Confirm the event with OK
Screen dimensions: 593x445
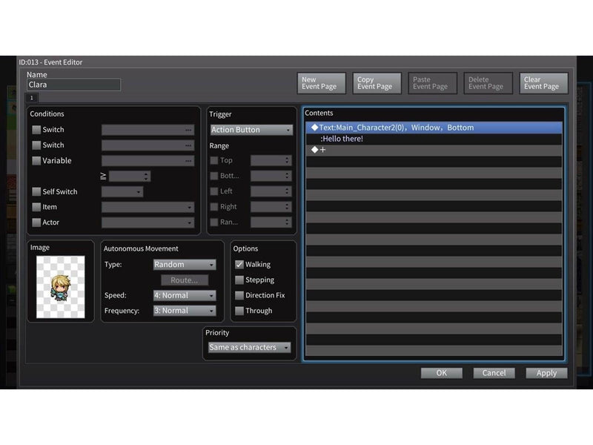[441, 373]
